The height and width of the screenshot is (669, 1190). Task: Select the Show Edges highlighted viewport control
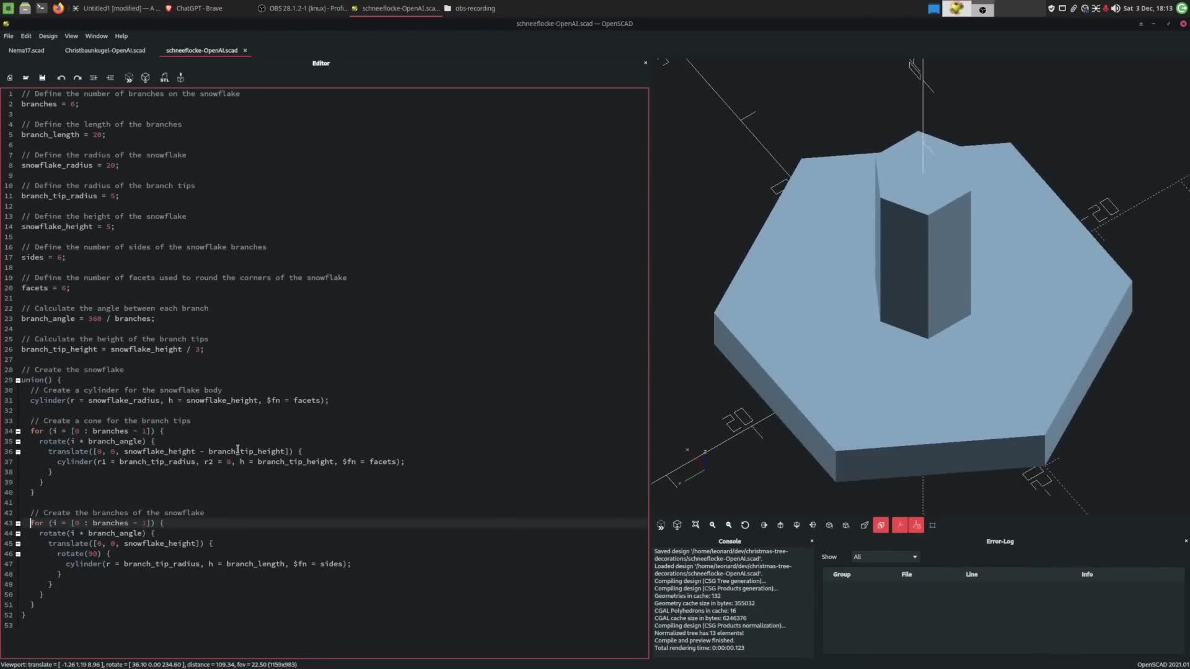(881, 525)
